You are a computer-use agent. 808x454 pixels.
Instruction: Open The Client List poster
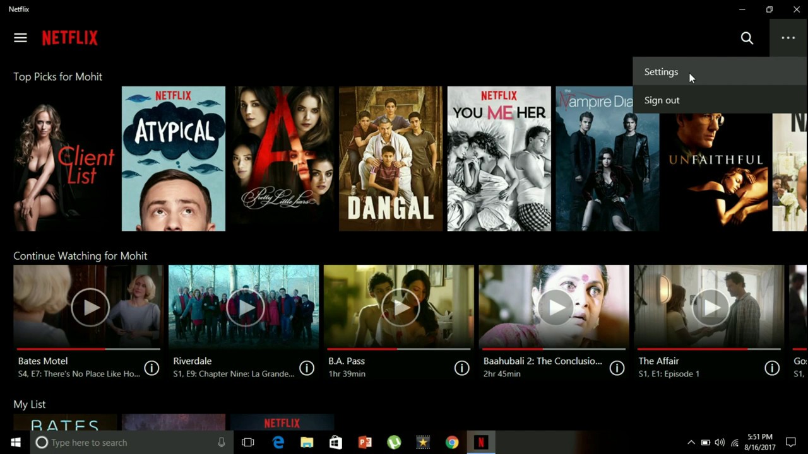pos(65,159)
